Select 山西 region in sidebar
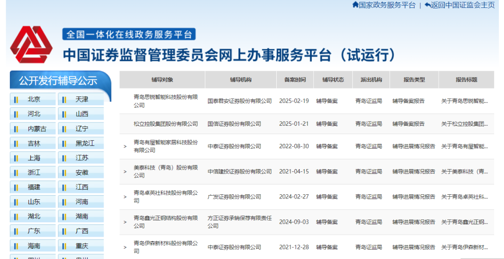The height and width of the screenshot is (259, 504). point(81,114)
